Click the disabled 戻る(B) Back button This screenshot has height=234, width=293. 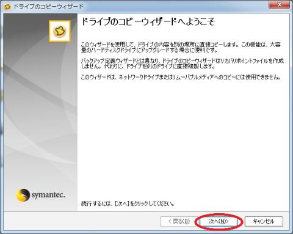tap(179, 221)
